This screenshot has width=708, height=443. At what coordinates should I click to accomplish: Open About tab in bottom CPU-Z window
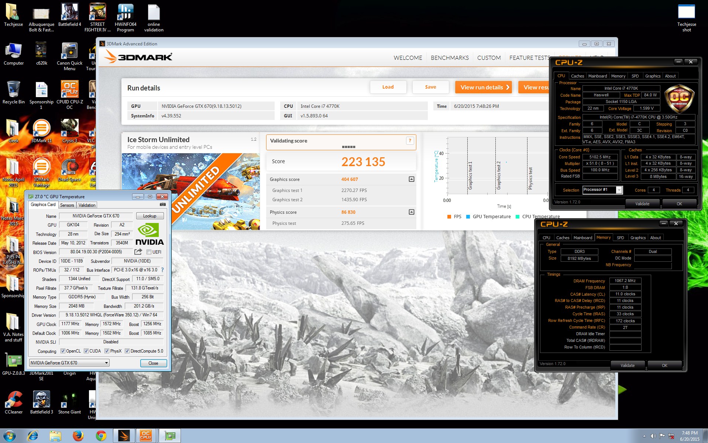tap(656, 238)
